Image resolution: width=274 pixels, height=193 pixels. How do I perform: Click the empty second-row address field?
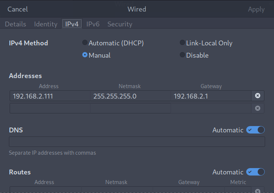[x=50, y=108]
